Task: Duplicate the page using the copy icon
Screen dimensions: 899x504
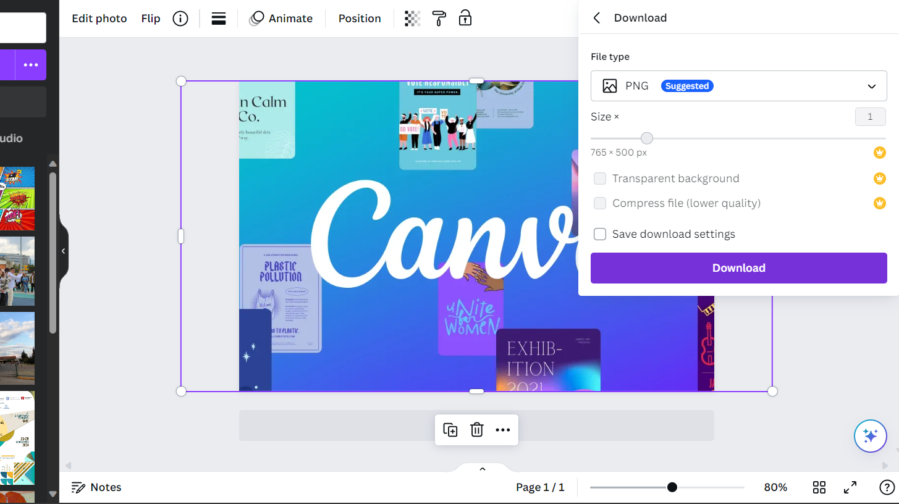Action: [x=450, y=430]
